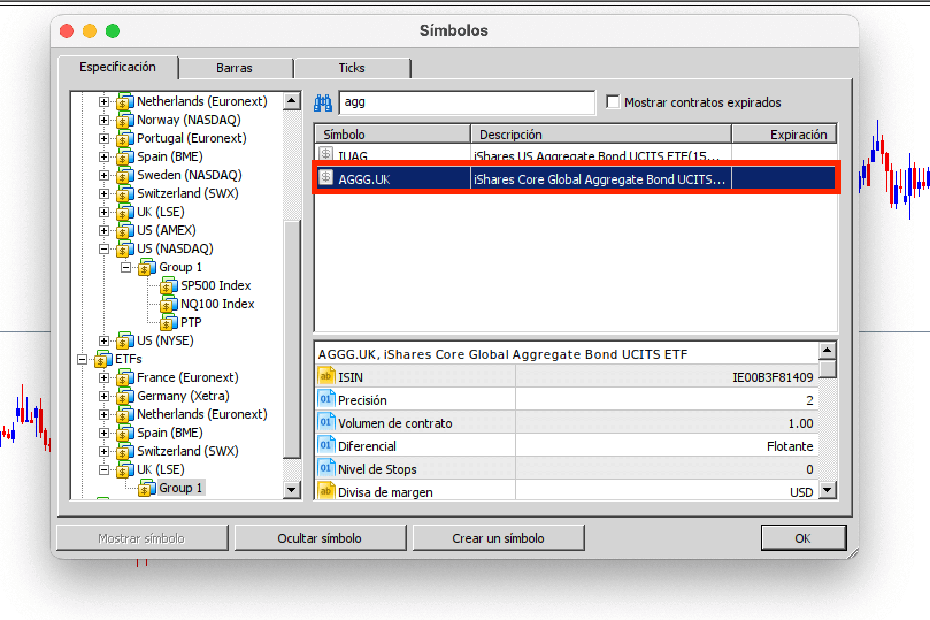Select the Spain (BME) item under ETFs
Image resolution: width=930 pixels, height=620 pixels.
point(170,433)
